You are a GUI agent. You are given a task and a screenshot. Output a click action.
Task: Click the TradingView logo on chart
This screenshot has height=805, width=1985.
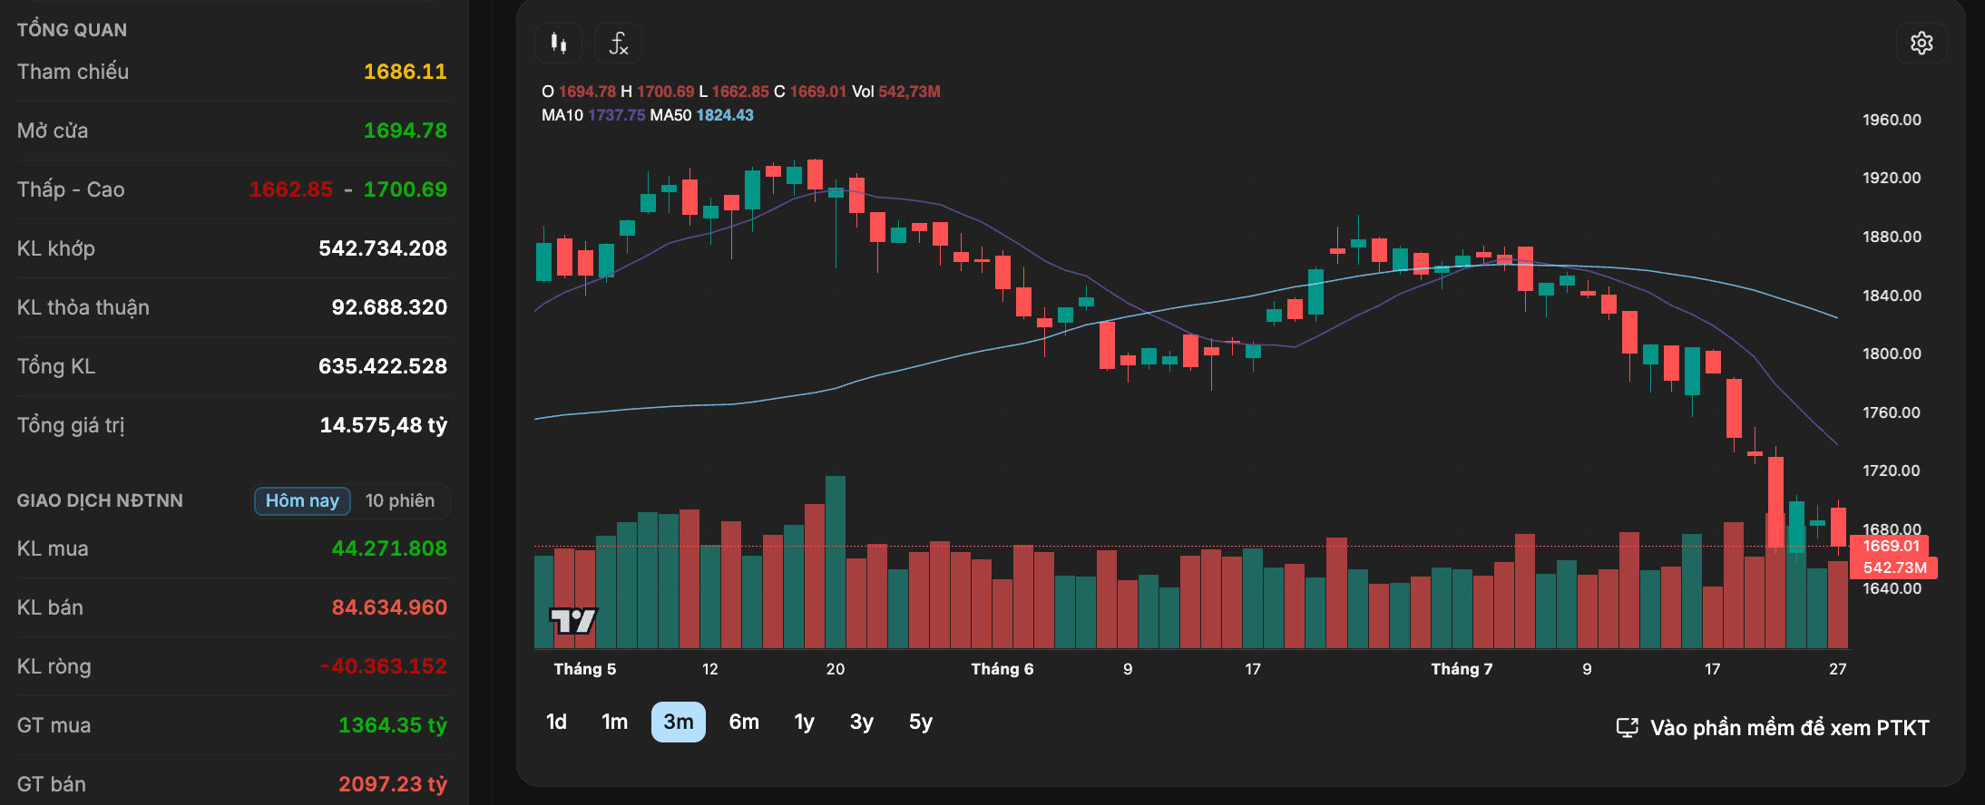pyautogui.click(x=573, y=621)
